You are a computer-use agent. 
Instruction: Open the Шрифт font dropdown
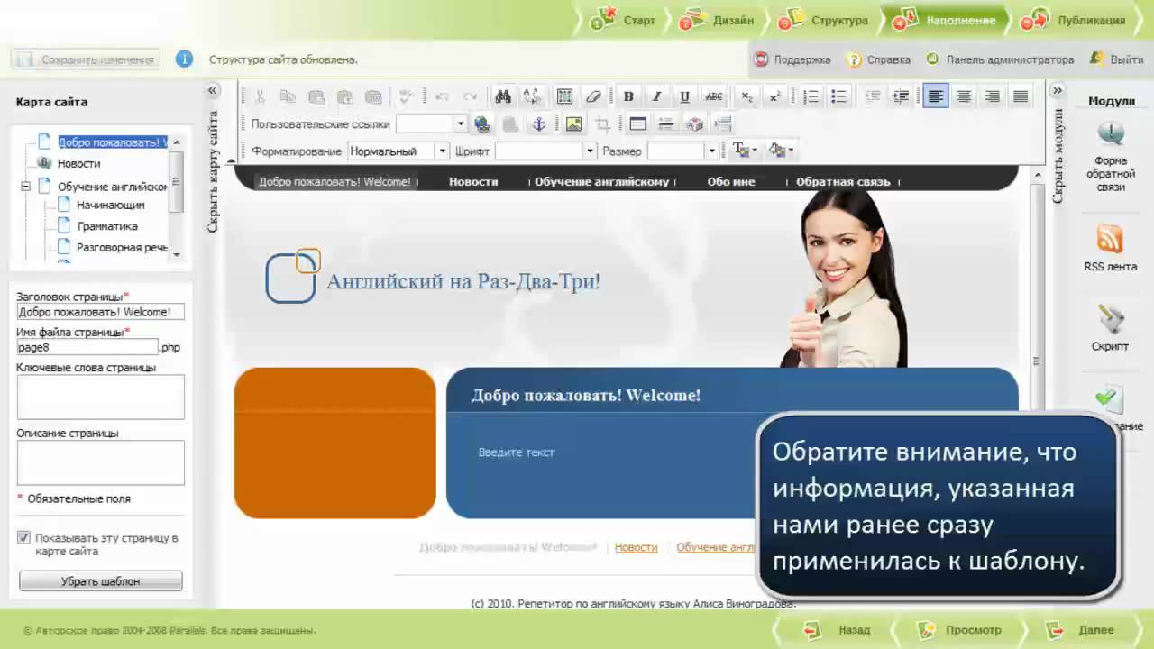590,151
